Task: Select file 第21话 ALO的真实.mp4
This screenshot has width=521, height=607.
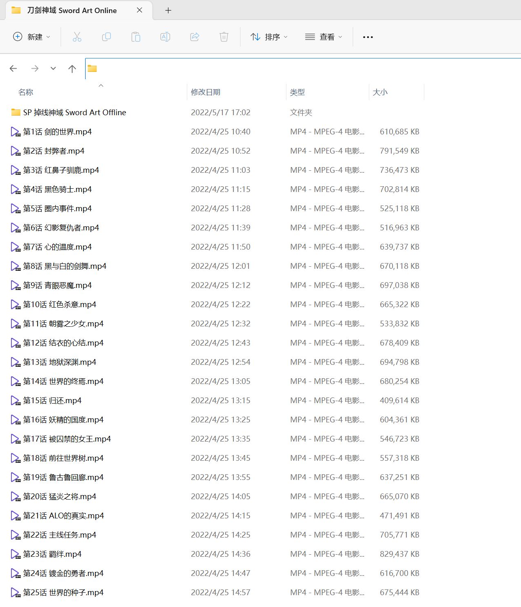Action: (64, 516)
